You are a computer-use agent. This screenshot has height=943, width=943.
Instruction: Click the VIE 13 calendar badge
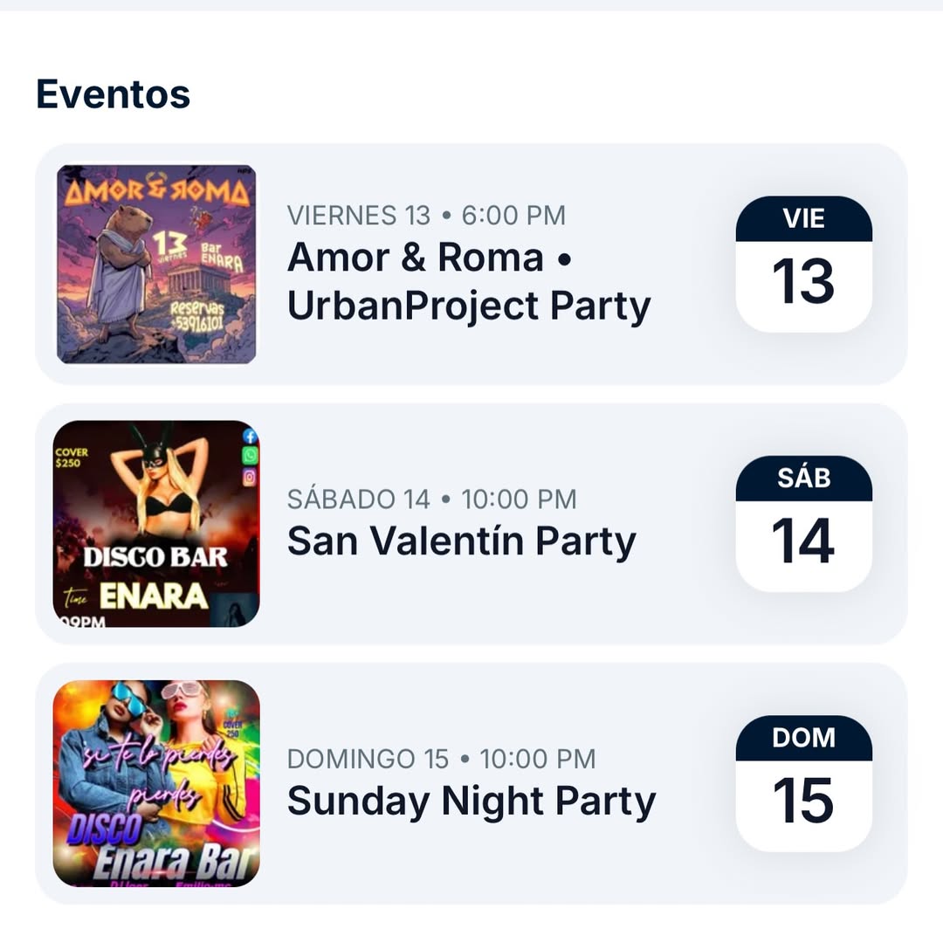(x=803, y=264)
